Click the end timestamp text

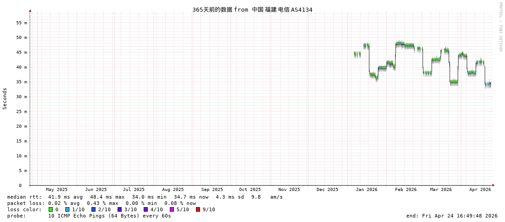tap(451, 216)
